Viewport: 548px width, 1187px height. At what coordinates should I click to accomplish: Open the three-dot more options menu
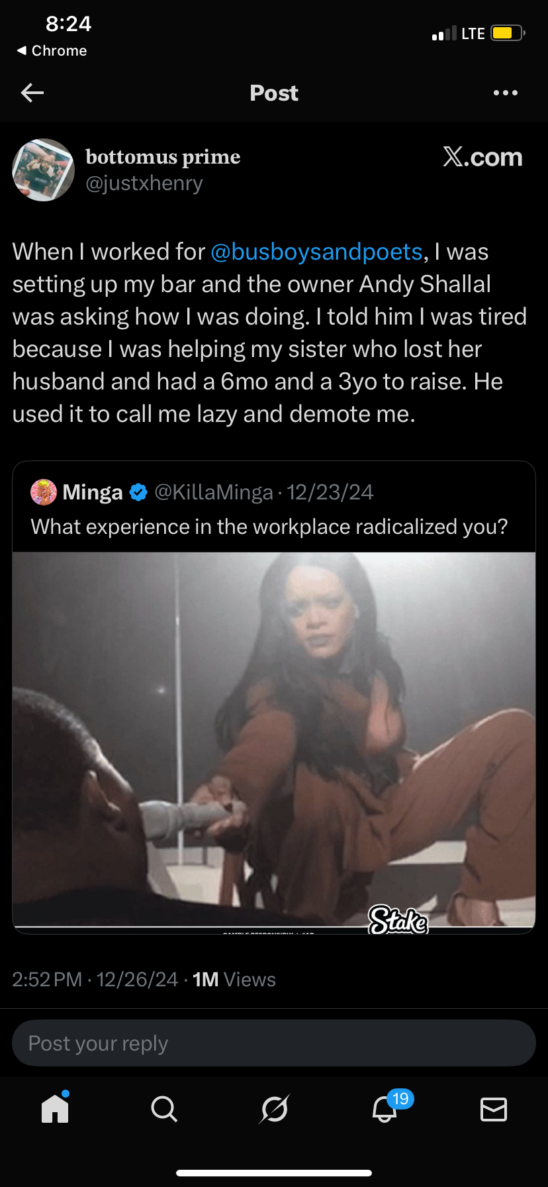click(506, 93)
